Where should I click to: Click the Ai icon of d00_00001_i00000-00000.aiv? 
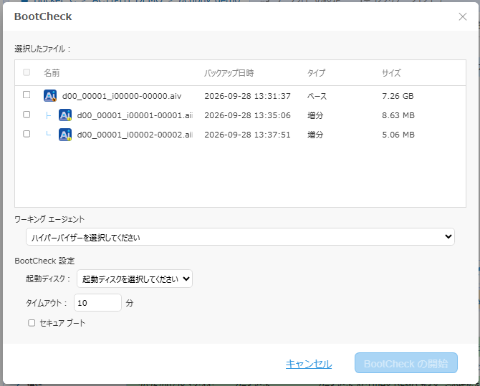tap(50, 95)
